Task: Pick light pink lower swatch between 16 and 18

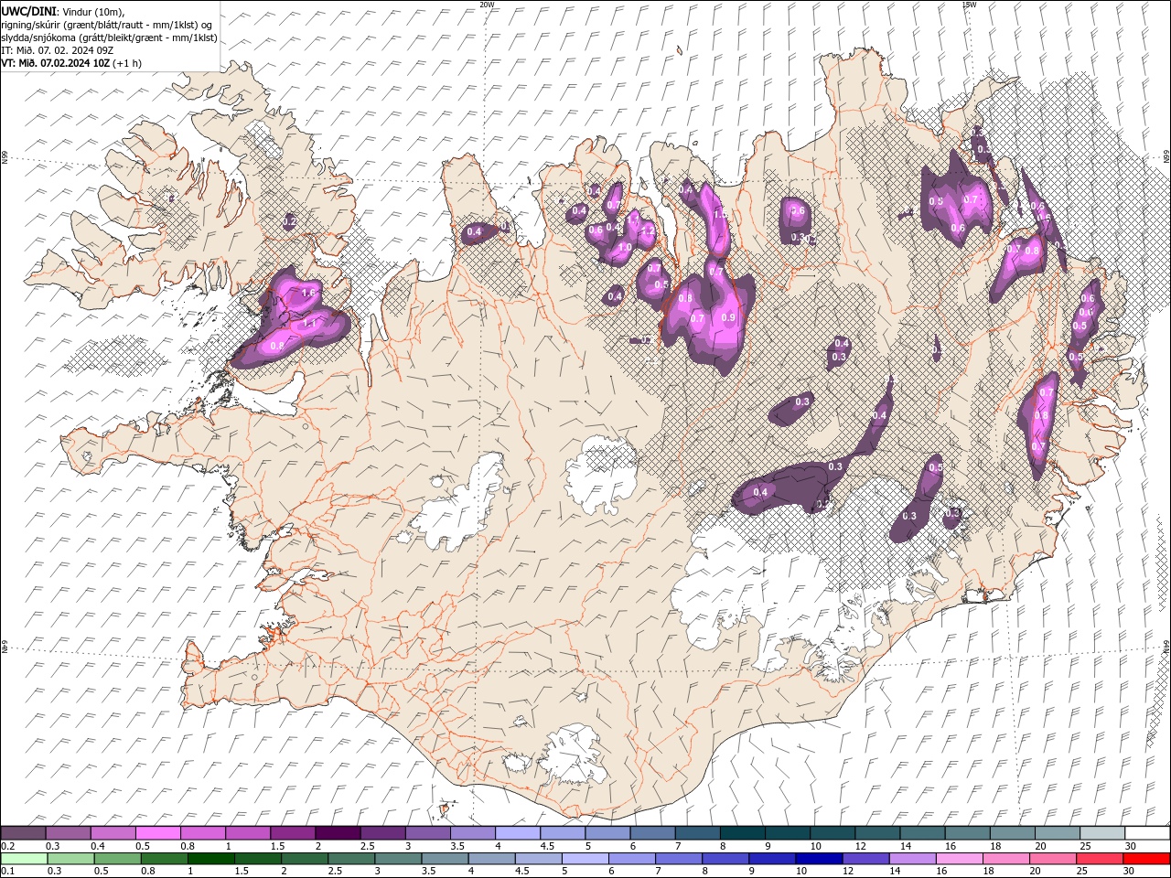Action: (959, 859)
